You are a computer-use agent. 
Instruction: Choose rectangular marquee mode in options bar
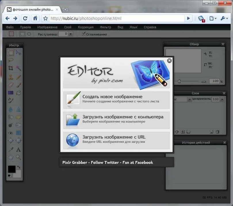(x=22, y=34)
